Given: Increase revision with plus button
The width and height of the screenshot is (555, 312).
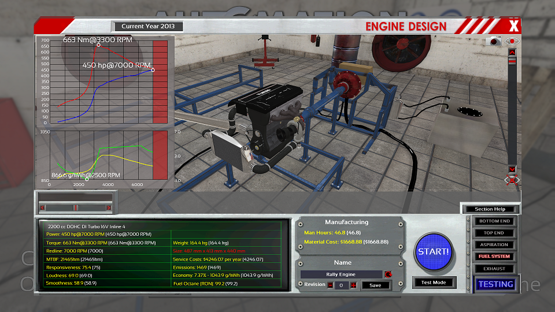Looking at the screenshot, I should coord(353,285).
